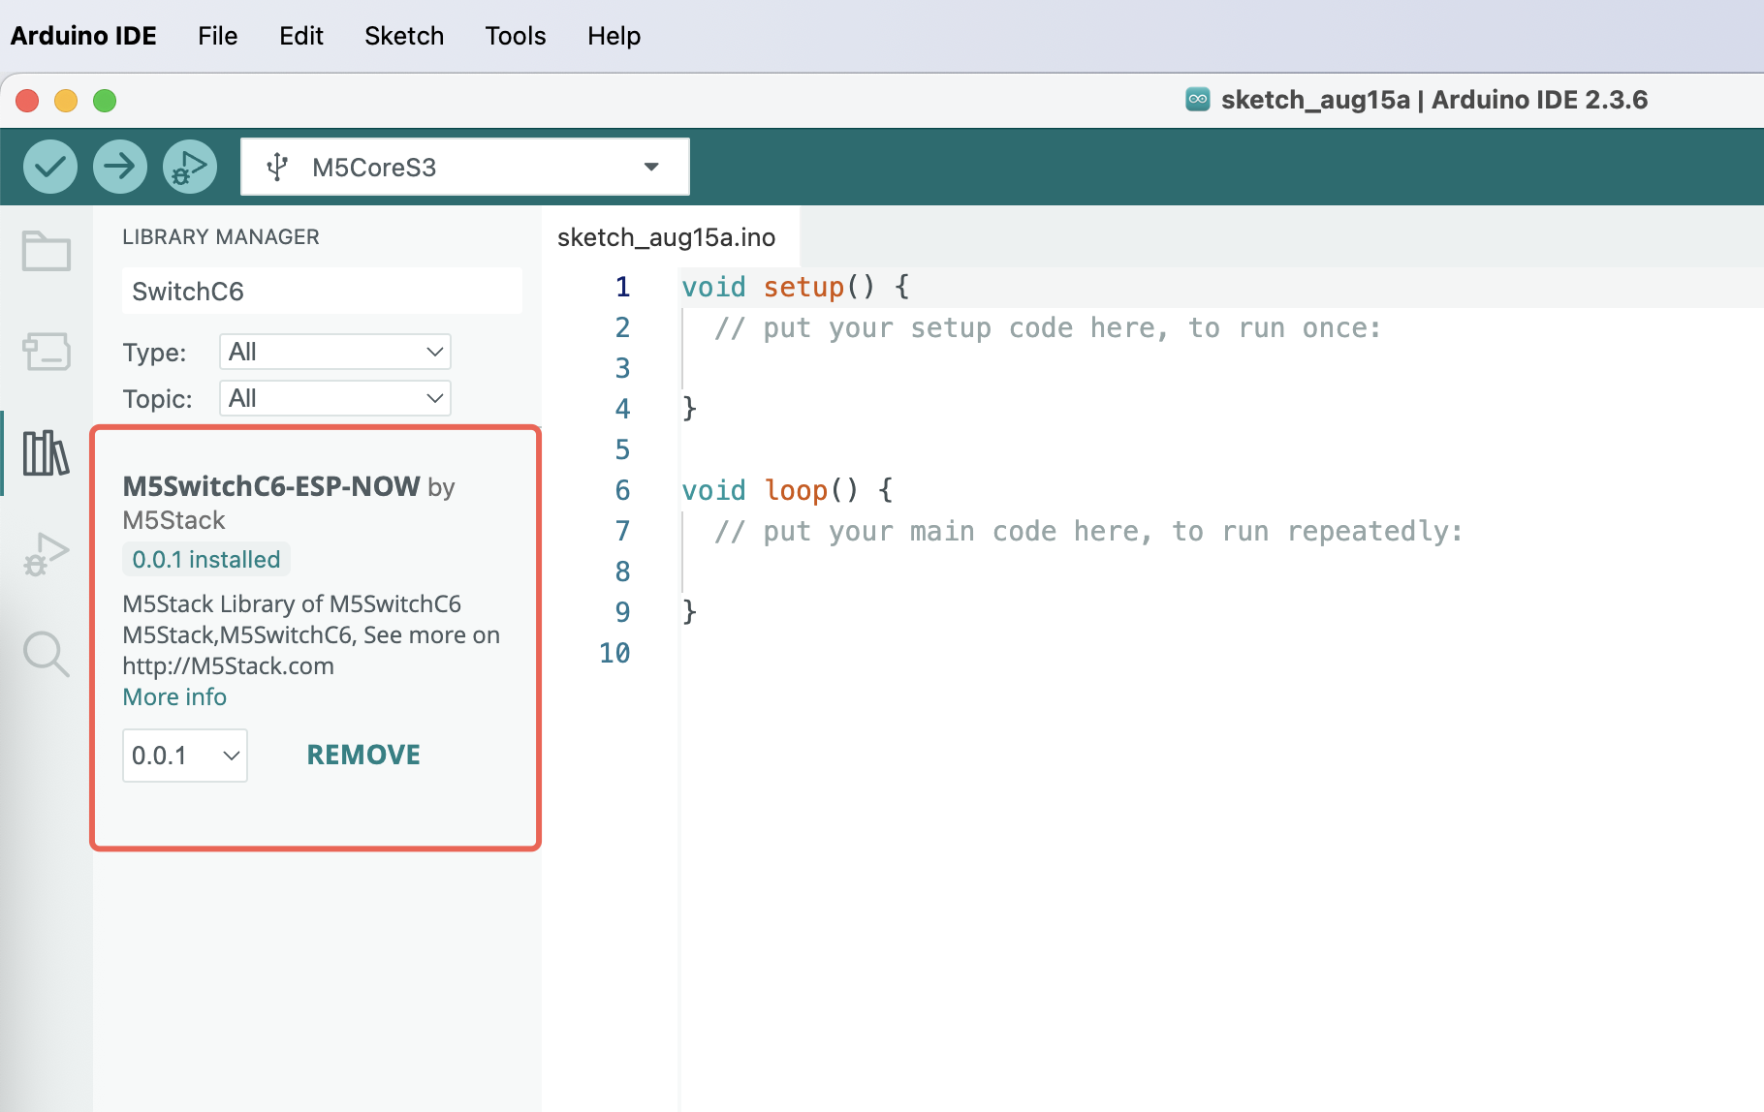The width and height of the screenshot is (1764, 1112).
Task: Open the More info link
Action: [x=174, y=696]
